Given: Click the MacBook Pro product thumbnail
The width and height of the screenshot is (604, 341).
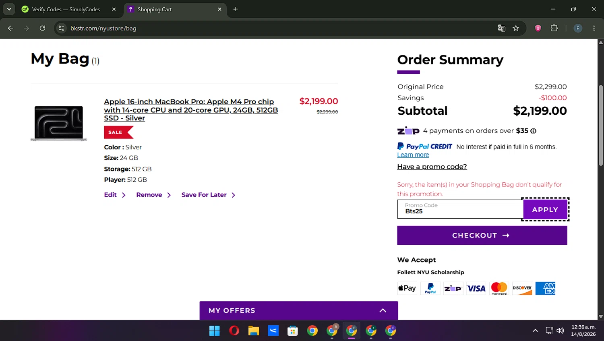Looking at the screenshot, I should coord(59,123).
